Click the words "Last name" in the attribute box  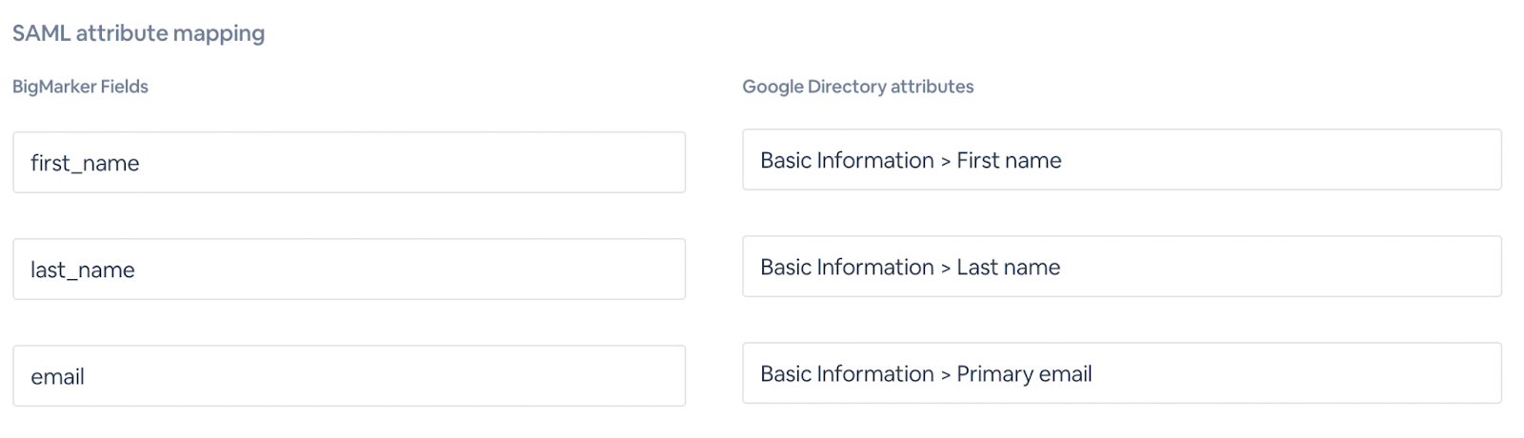[1008, 267]
